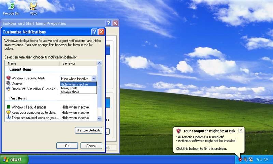Click the Windows Task Manager green icon
The height and width of the screenshot is (164, 273).
pyautogui.click(x=8, y=107)
